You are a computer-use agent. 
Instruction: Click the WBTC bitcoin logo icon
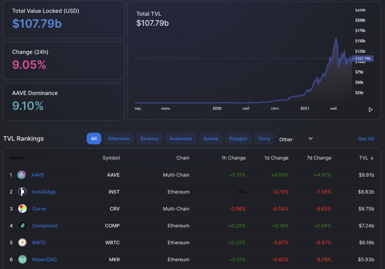(x=22, y=243)
